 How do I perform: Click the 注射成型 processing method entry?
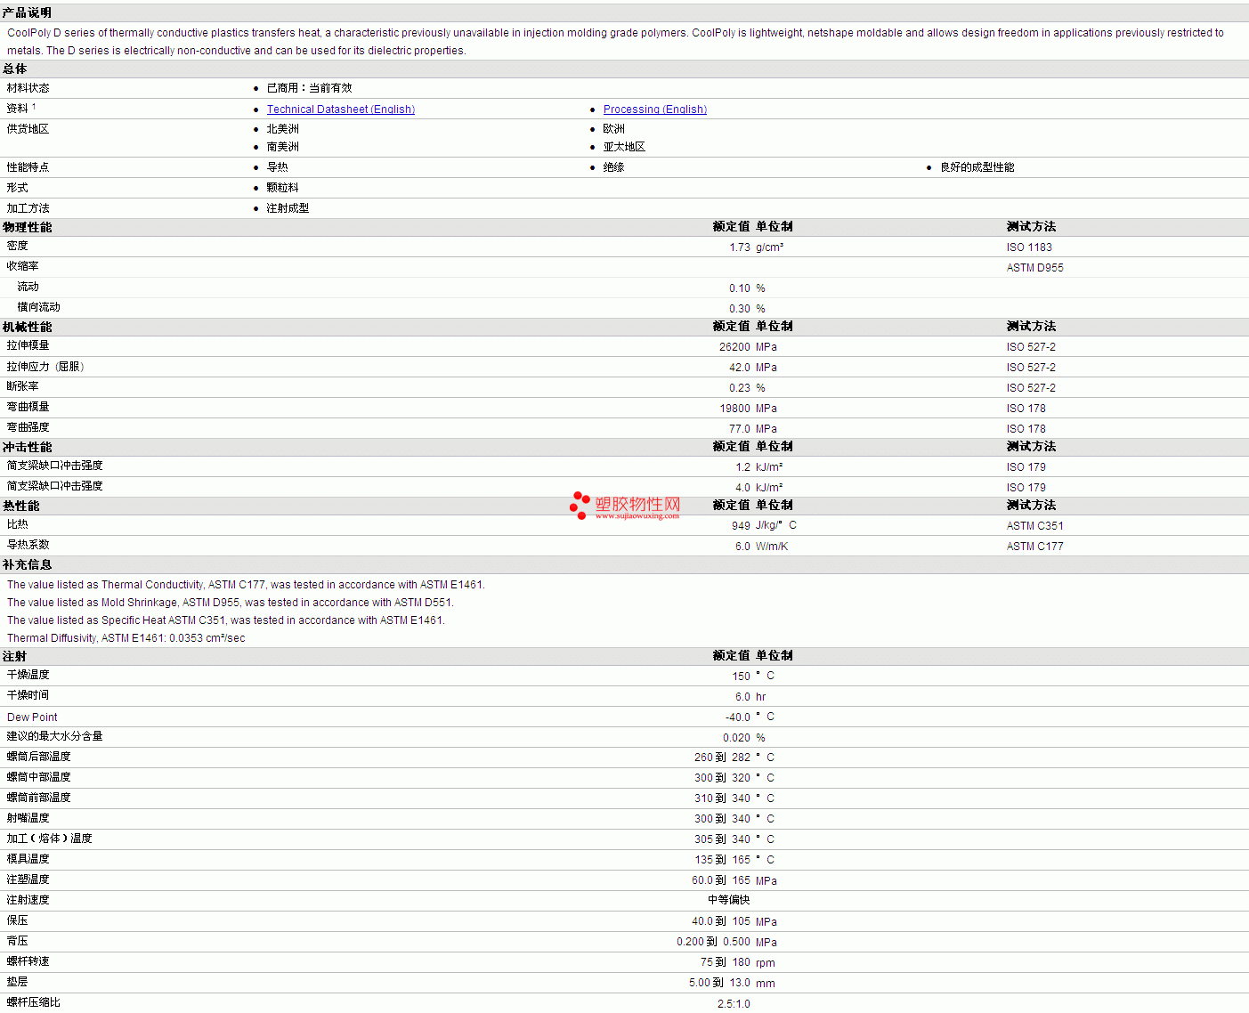(x=288, y=208)
